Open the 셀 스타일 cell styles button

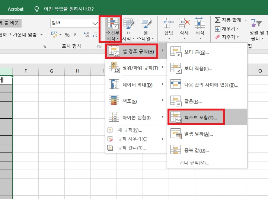pos(146,29)
